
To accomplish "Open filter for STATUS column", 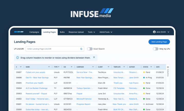I will pyautogui.click(x=151, y=67).
